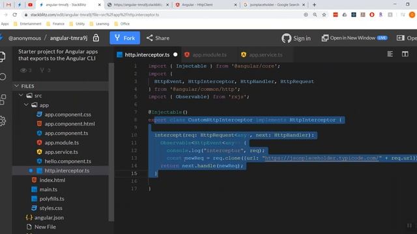Click the browser reload button
417x234 pixels.
[14, 15]
